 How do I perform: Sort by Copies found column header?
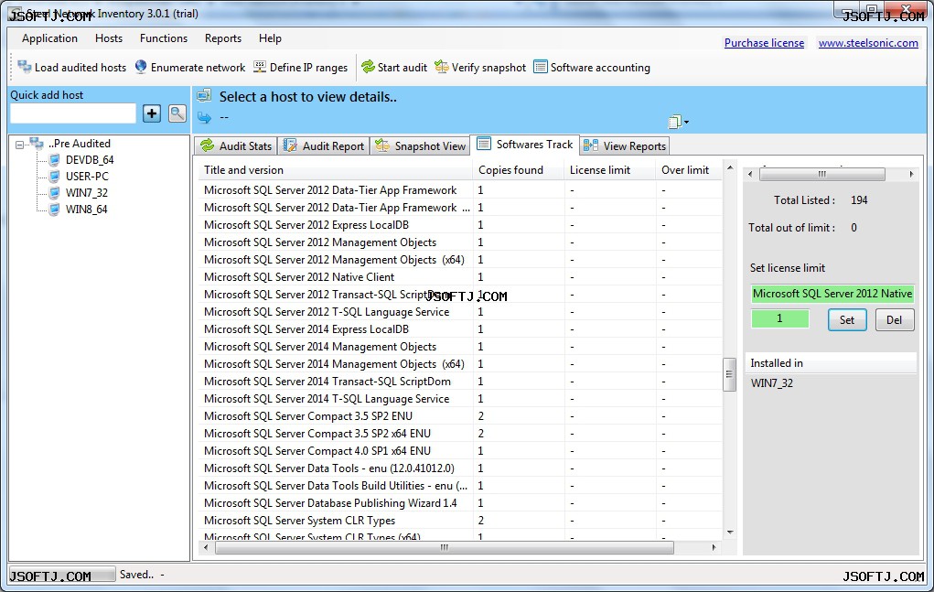[518, 170]
